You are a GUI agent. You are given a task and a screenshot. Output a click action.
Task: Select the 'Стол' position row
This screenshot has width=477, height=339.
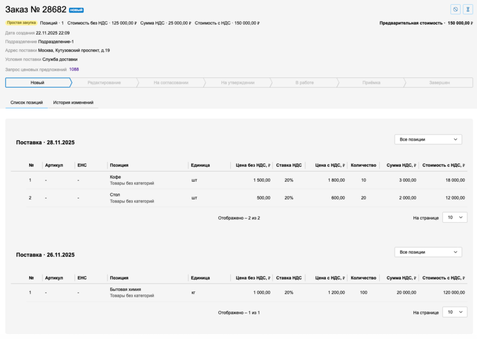tap(115, 194)
